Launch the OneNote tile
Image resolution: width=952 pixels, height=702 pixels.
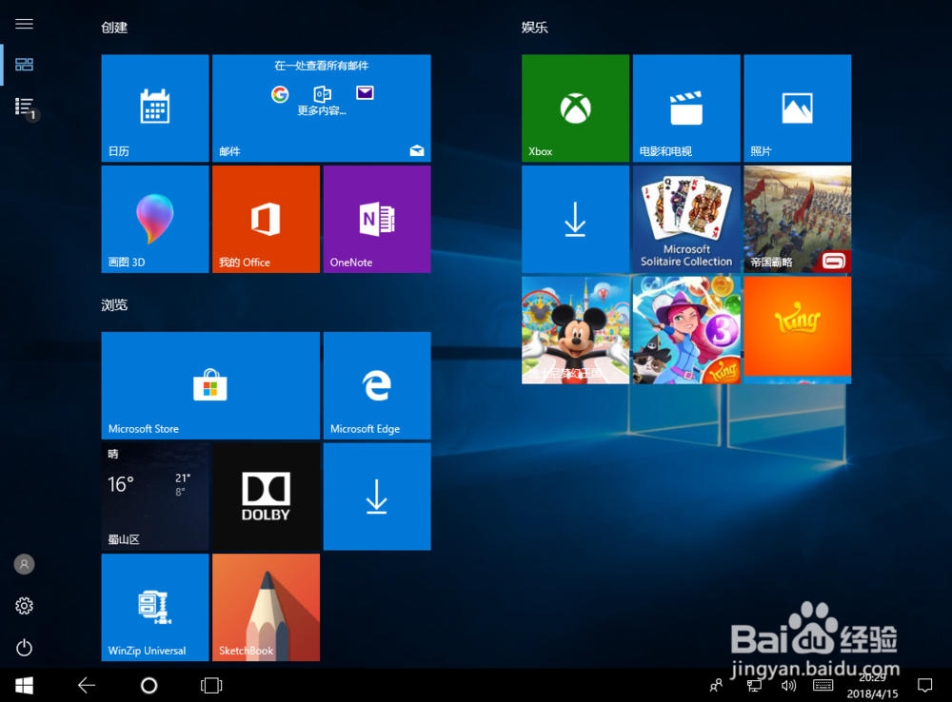(377, 219)
